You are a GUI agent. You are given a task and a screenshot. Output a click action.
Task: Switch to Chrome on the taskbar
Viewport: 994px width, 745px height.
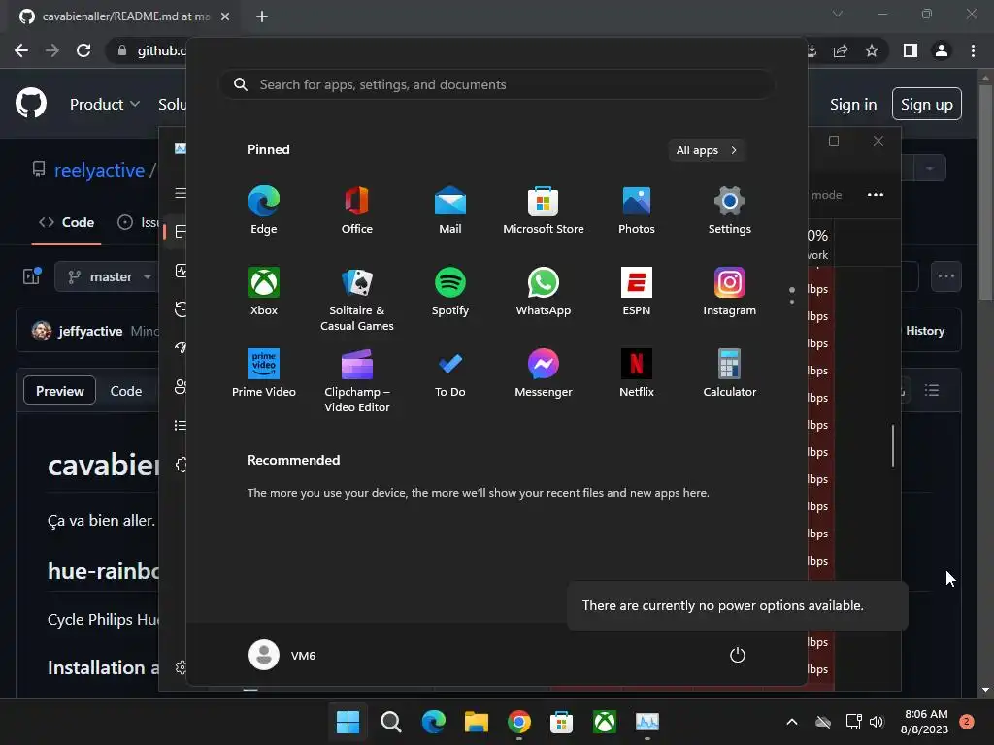[x=518, y=722]
